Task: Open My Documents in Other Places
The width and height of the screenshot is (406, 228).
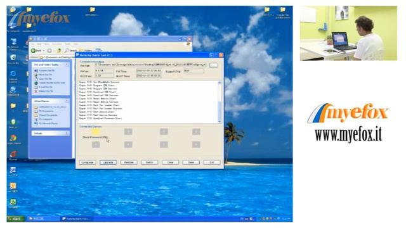Action: (x=44, y=111)
